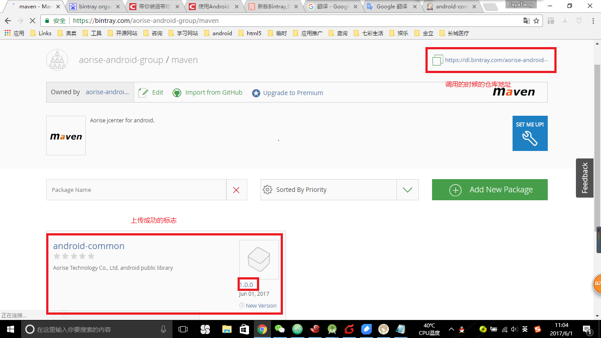The height and width of the screenshot is (338, 601).
Task: Click the aorise-android-group breadcrumb link
Action: (121, 60)
